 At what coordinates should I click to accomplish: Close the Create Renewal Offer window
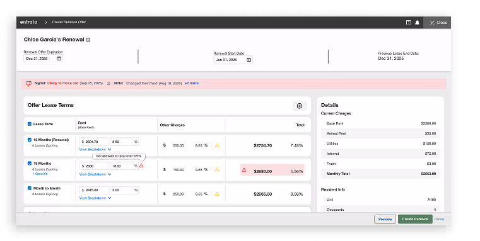[x=438, y=23]
